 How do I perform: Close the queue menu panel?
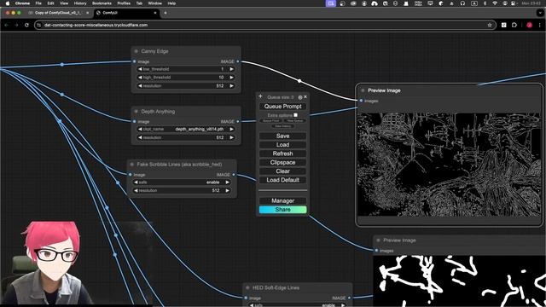point(305,96)
